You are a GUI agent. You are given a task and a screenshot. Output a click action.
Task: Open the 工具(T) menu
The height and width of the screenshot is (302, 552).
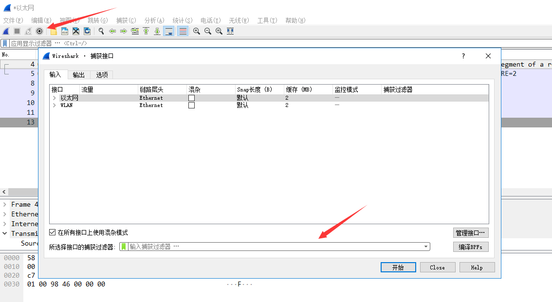click(267, 20)
